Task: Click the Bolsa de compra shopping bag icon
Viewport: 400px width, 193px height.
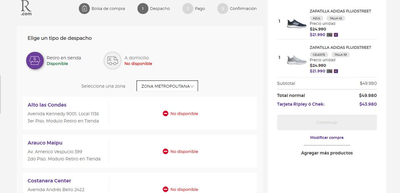Action: [x=84, y=9]
